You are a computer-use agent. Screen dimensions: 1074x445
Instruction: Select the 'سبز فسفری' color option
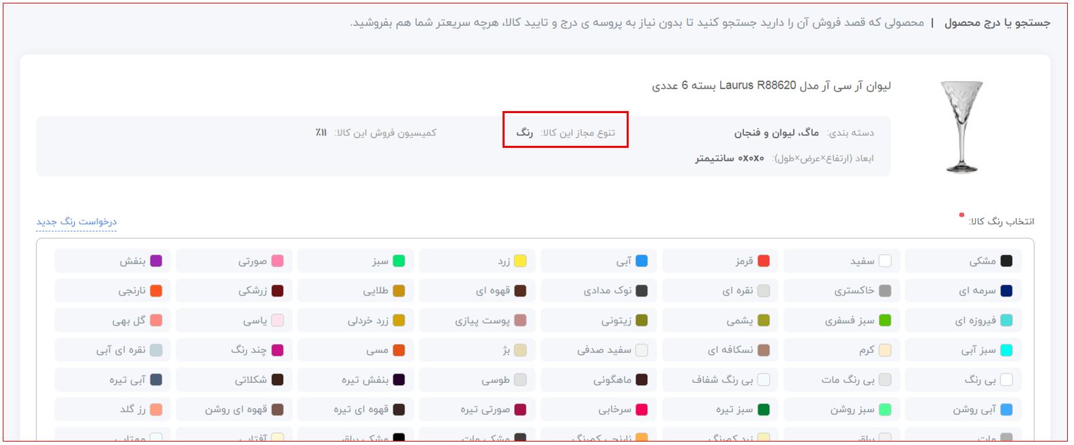(x=841, y=320)
